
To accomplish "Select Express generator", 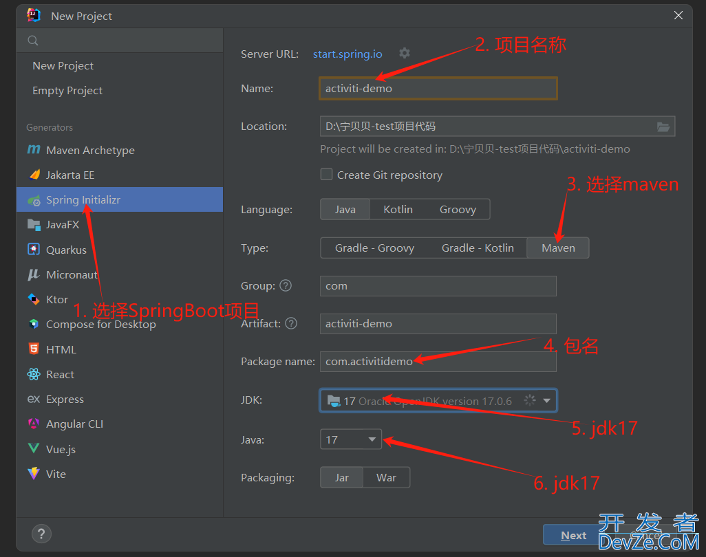I will click(120, 399).
